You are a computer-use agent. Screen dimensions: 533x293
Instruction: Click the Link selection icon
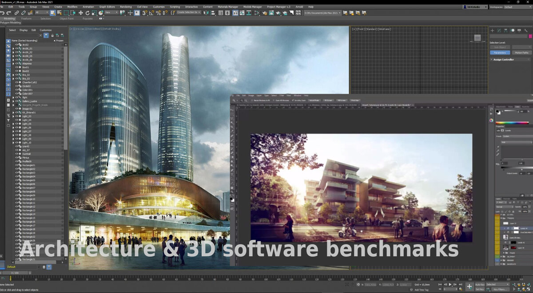pos(16,13)
